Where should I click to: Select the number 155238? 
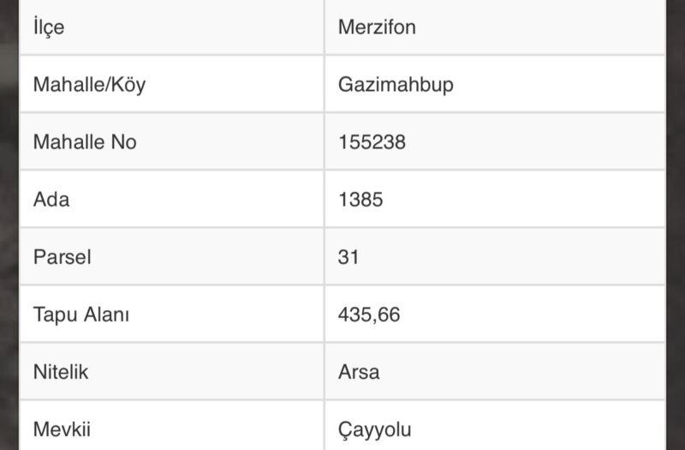coord(372,142)
